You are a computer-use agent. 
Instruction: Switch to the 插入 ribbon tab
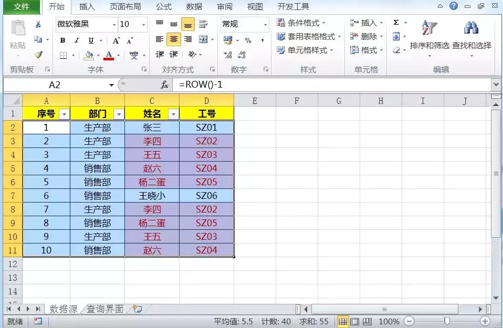coord(87,7)
